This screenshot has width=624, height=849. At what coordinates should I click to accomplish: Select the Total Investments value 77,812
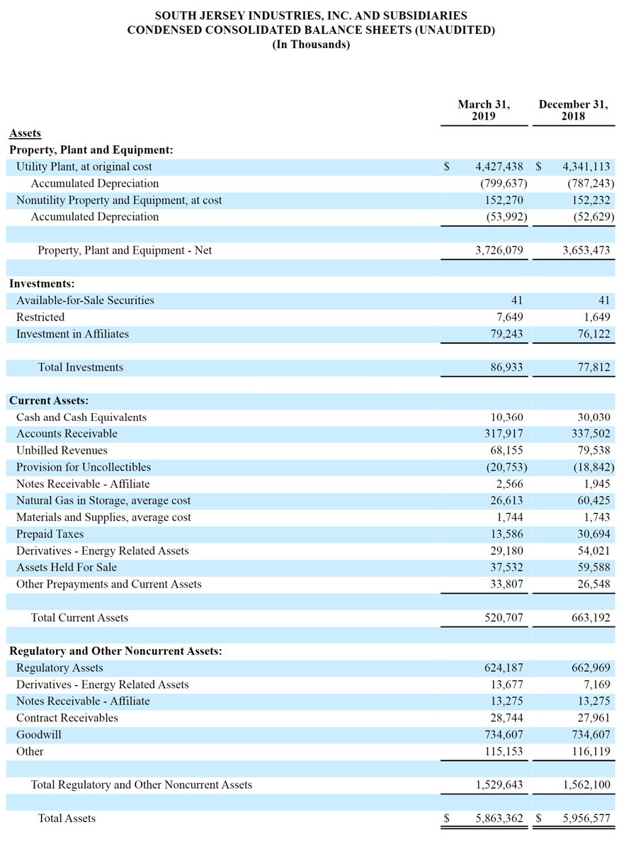594,367
